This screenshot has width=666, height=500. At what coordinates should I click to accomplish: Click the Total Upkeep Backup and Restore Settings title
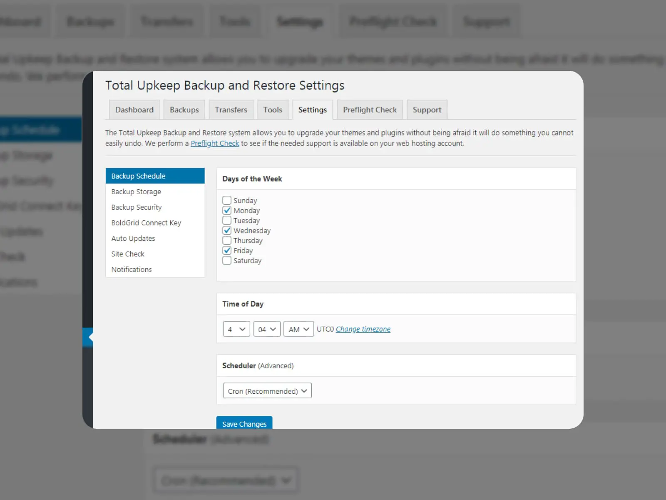click(x=225, y=85)
